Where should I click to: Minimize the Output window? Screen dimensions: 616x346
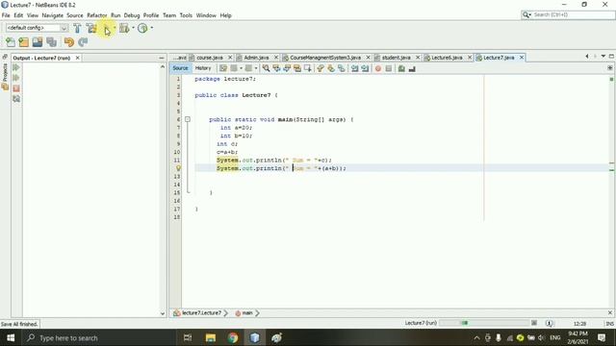point(161,58)
